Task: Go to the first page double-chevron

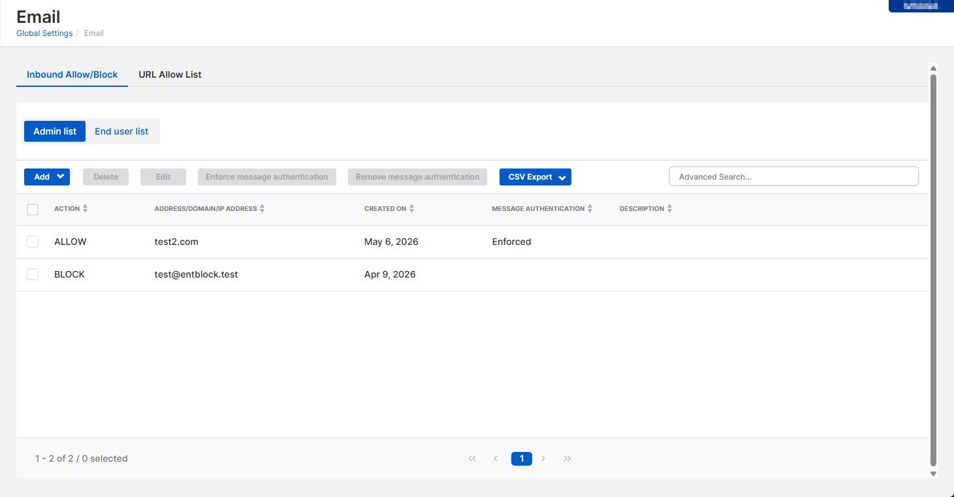Action: click(472, 458)
